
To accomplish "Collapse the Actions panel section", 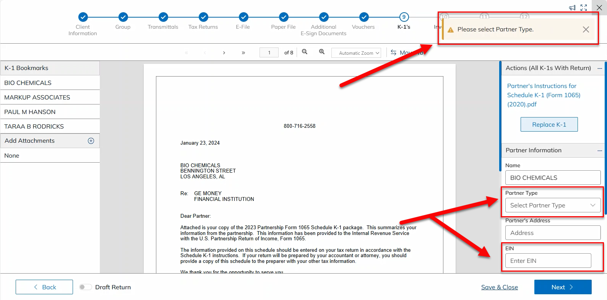I will click(600, 68).
